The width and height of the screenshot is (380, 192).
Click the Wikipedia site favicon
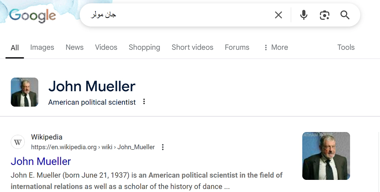(18, 142)
